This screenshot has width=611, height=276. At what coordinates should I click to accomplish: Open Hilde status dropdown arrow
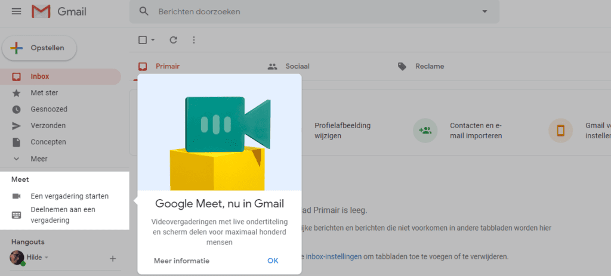(47, 258)
